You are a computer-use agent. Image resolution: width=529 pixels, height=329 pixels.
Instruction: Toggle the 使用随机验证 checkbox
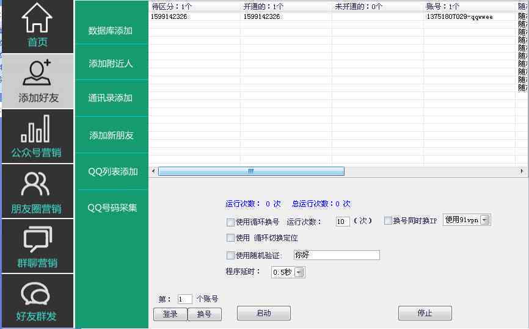(x=230, y=255)
